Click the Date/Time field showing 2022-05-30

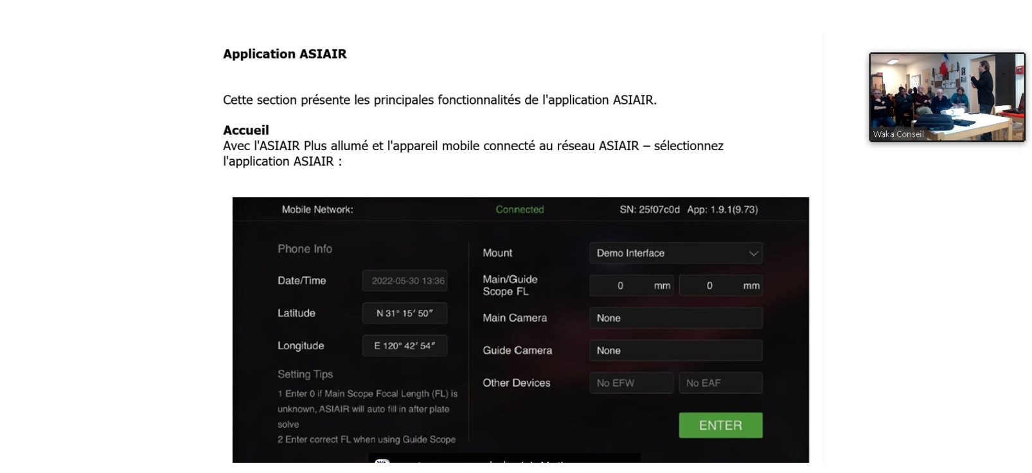coord(405,280)
